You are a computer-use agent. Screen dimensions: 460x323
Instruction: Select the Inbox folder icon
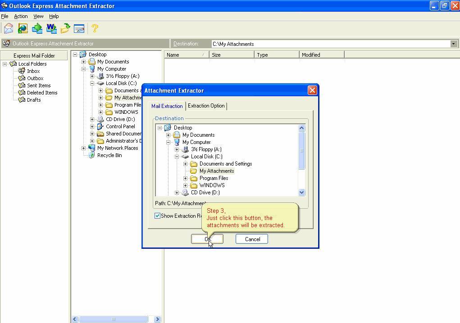(22, 71)
